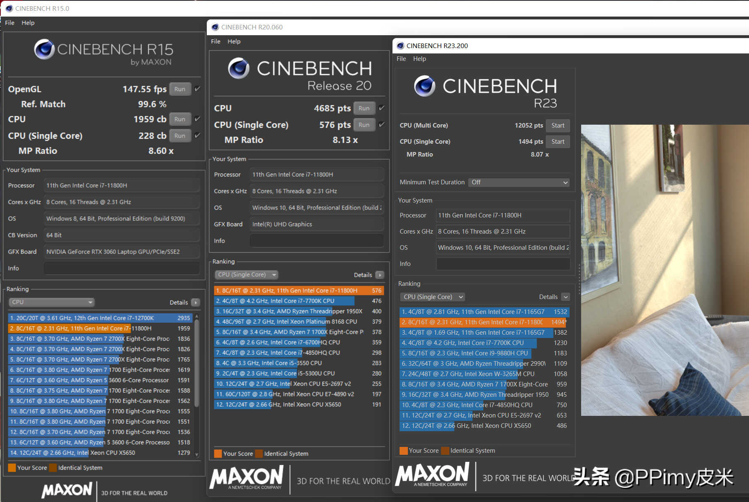Click the R23 rendered room preview image

(665, 270)
